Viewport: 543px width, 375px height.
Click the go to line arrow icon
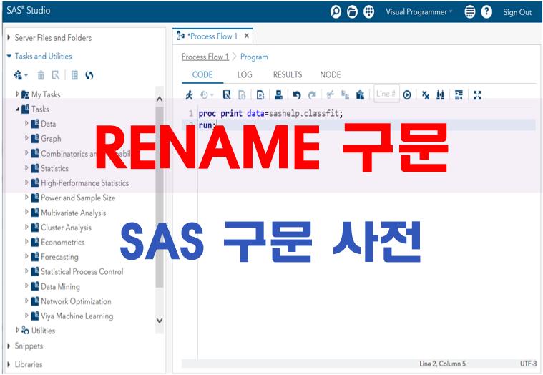pos(407,94)
